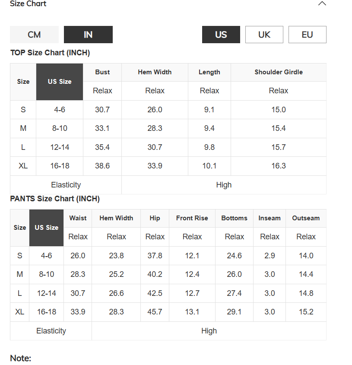Click the Inseam column header
The width and height of the screenshot is (352, 365).
[x=270, y=218]
